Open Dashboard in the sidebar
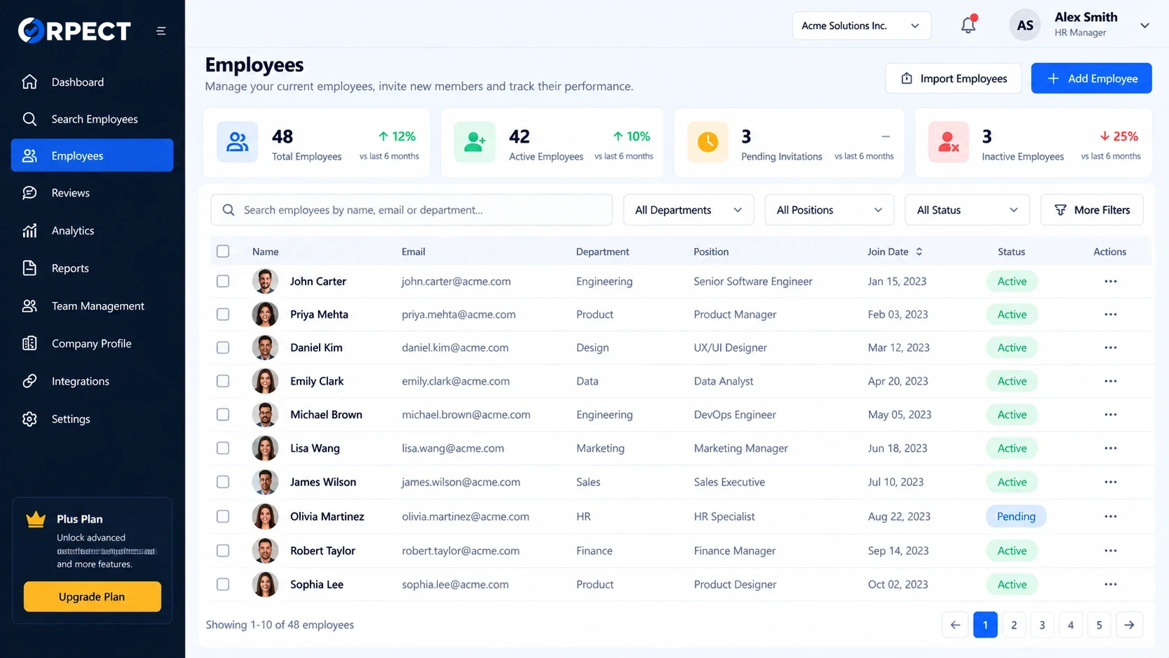 (x=92, y=82)
